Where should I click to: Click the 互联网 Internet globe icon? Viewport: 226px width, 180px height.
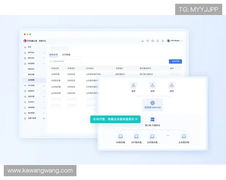point(153,103)
